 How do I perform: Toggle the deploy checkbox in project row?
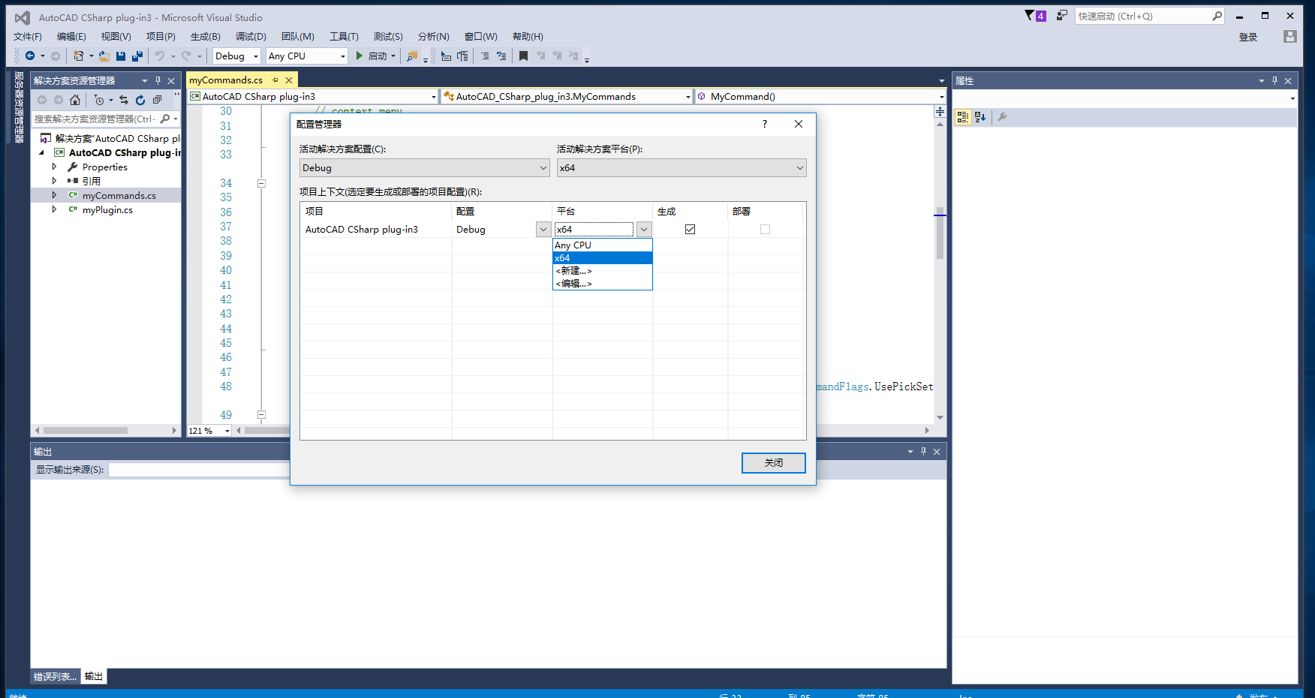765,230
